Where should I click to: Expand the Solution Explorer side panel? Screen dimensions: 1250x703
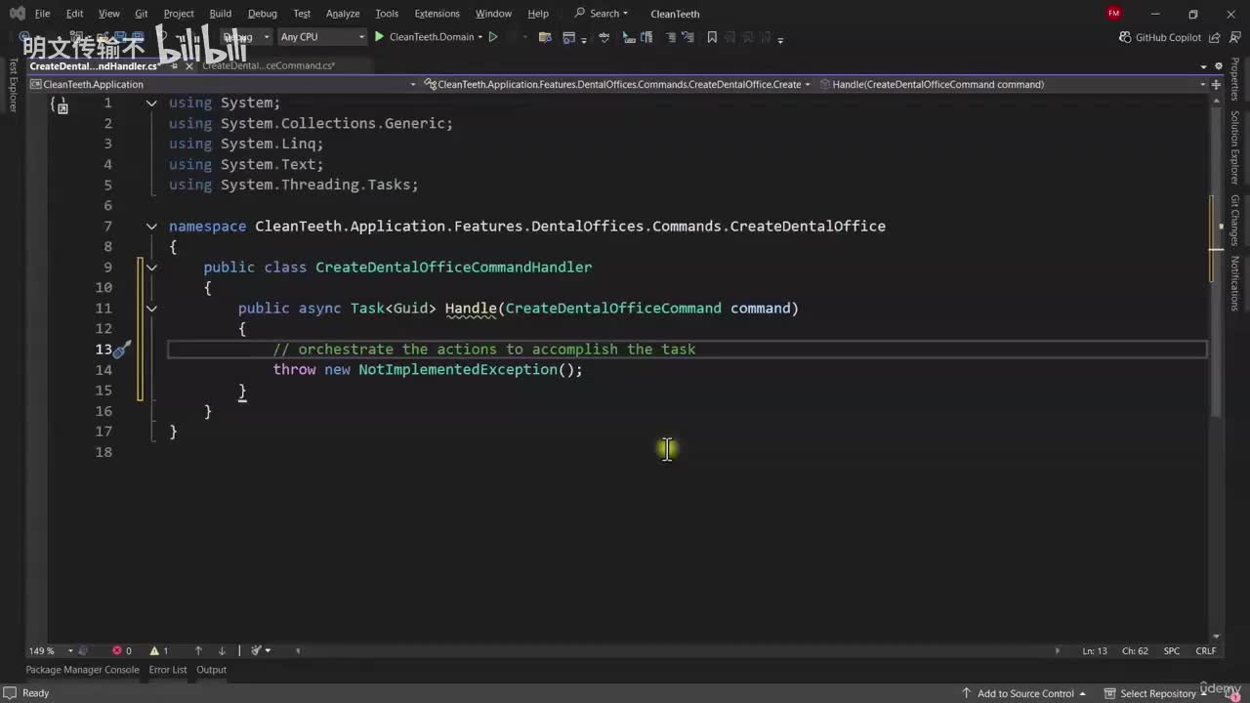(1234, 147)
